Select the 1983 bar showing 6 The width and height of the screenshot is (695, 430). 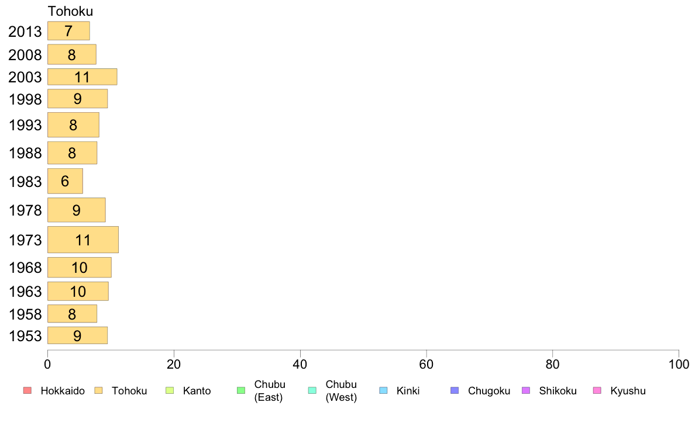pos(65,181)
